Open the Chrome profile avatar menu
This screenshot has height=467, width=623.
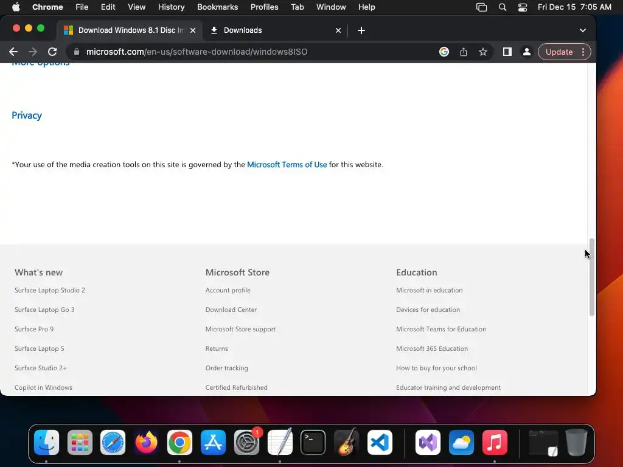pos(526,52)
